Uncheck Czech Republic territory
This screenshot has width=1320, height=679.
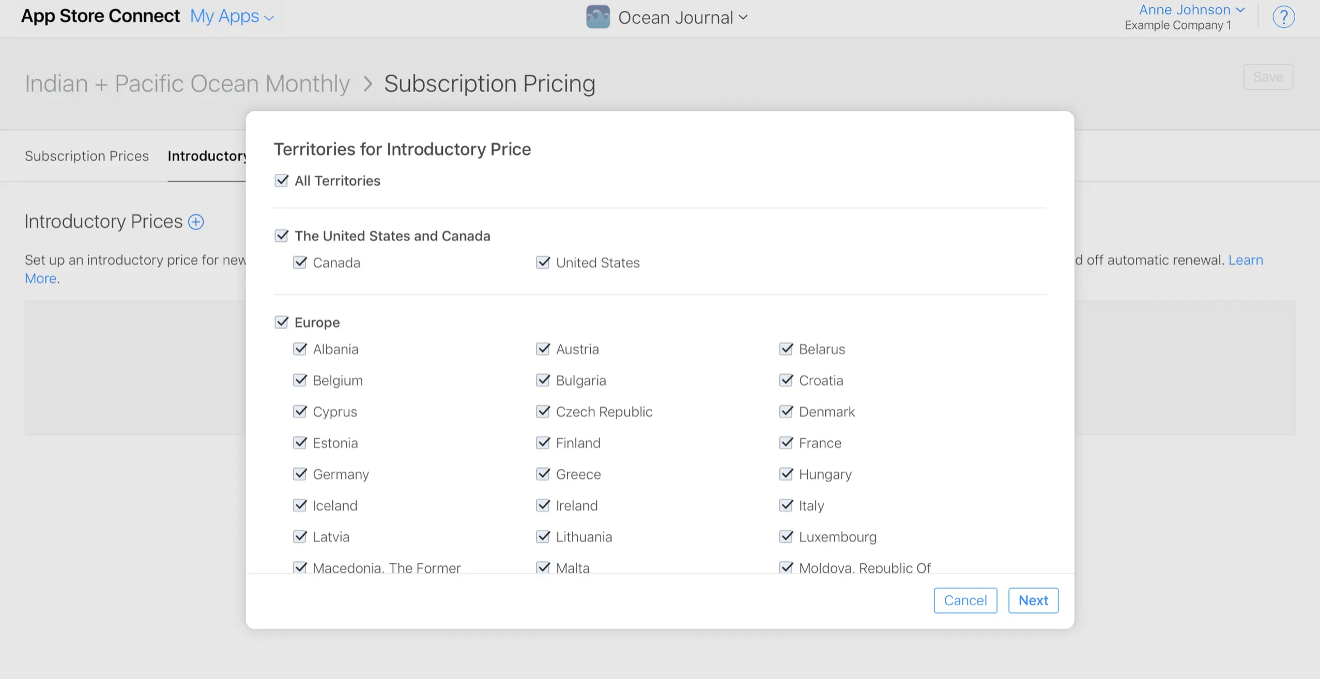(543, 411)
